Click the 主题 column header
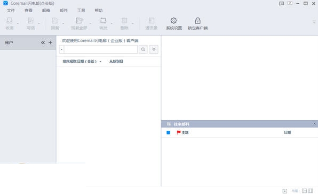 click(185, 132)
